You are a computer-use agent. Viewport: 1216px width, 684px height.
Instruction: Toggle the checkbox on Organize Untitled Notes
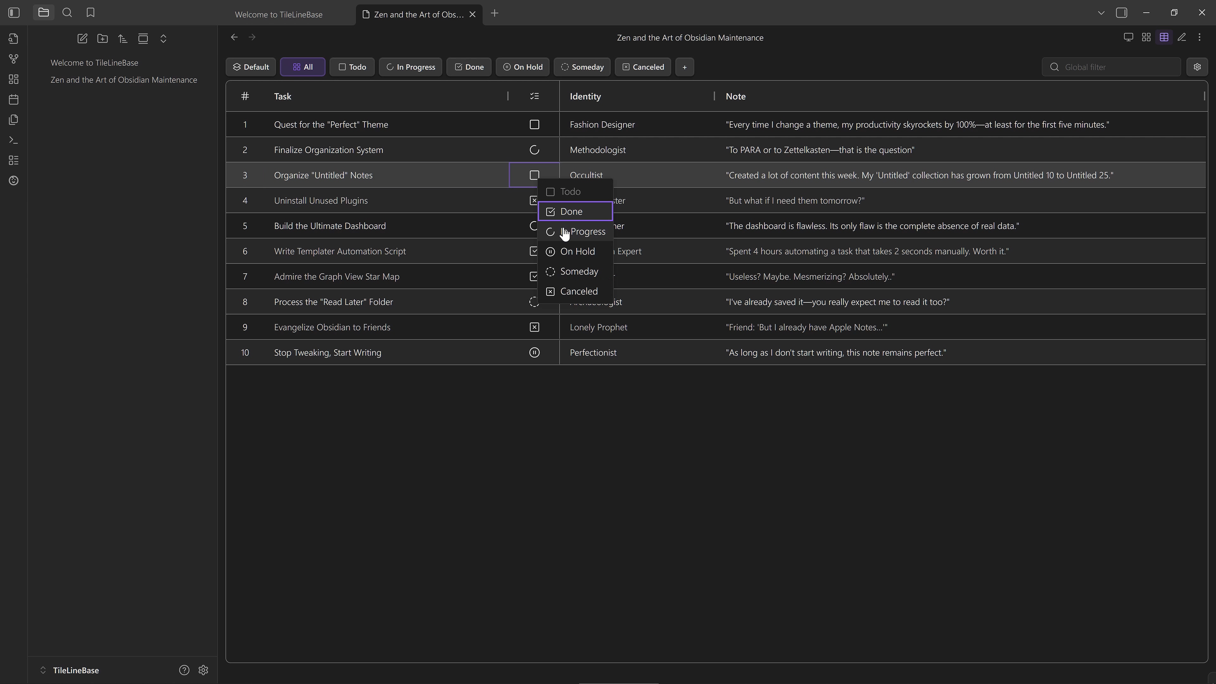[x=534, y=175]
